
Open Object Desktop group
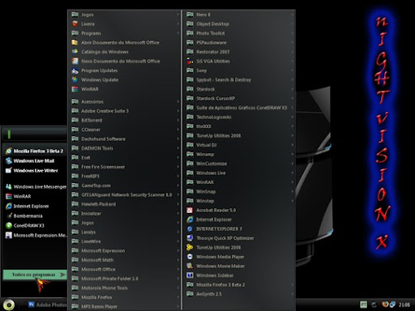(240, 24)
